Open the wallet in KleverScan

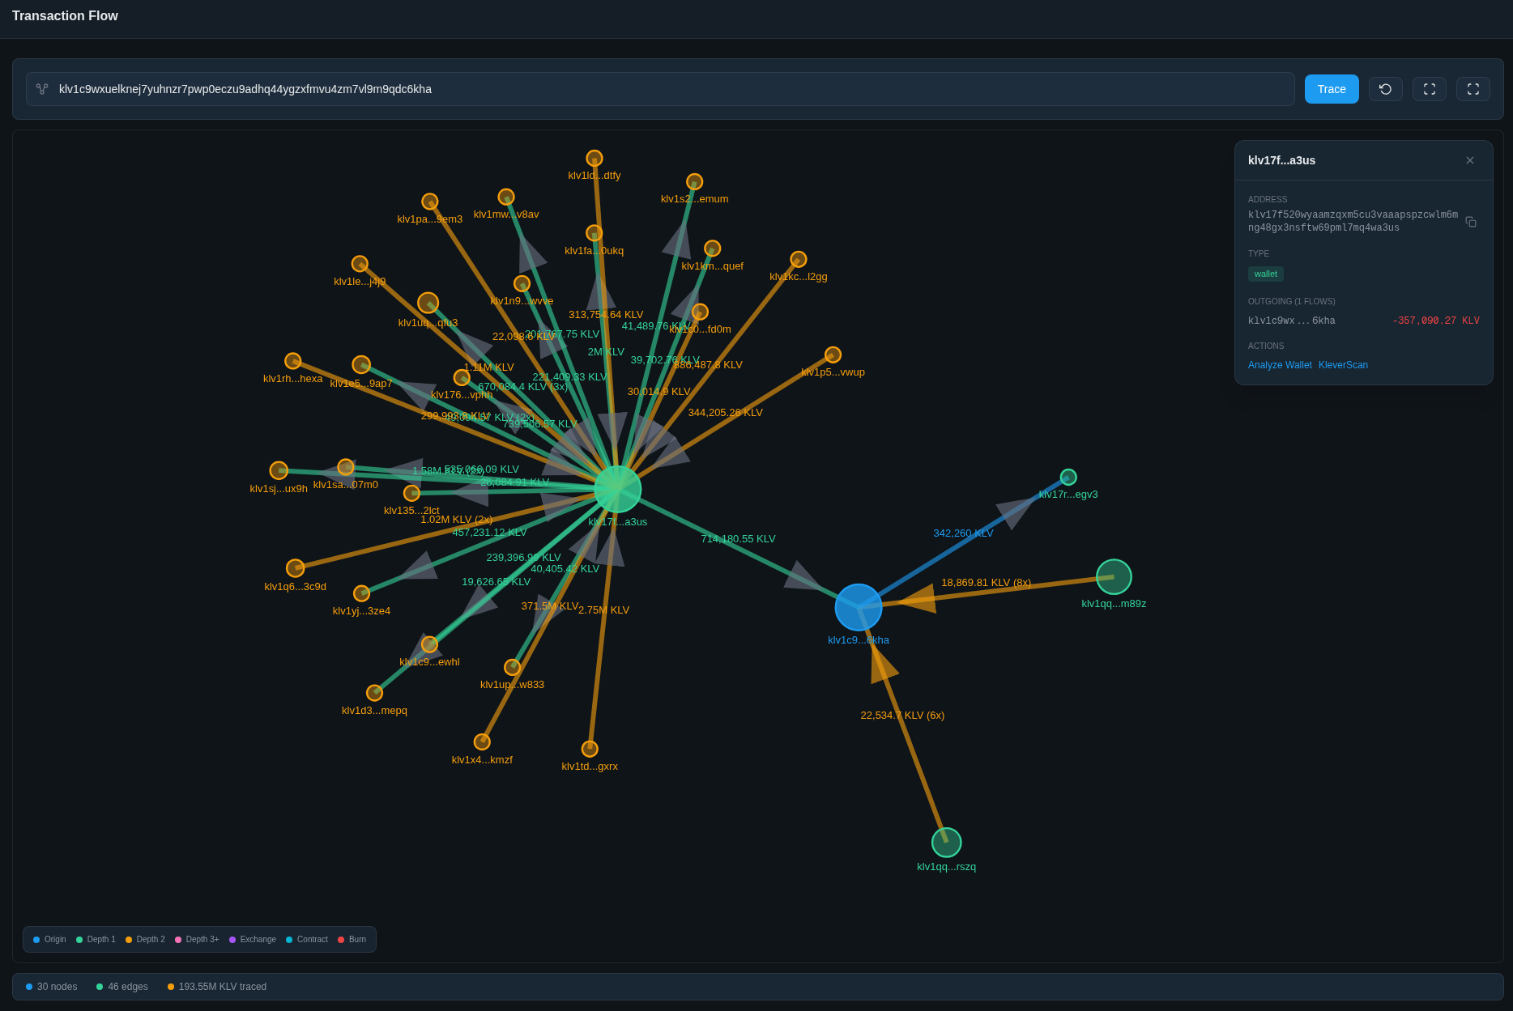(x=1343, y=365)
